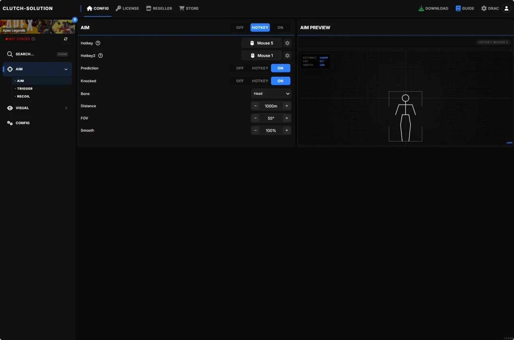Click the green DOWNLOAD arrow icon
The height and width of the screenshot is (340, 514).
[421, 8]
